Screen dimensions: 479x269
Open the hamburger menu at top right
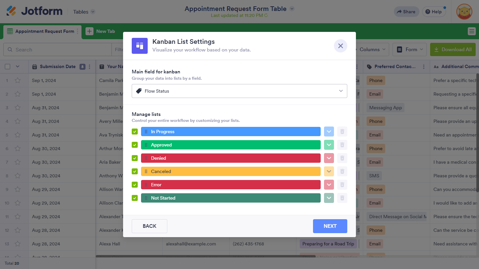pyautogui.click(x=471, y=31)
